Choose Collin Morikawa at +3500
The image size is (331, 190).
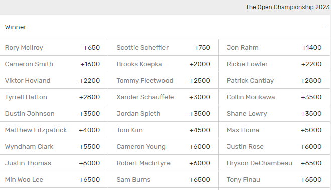click(x=274, y=97)
